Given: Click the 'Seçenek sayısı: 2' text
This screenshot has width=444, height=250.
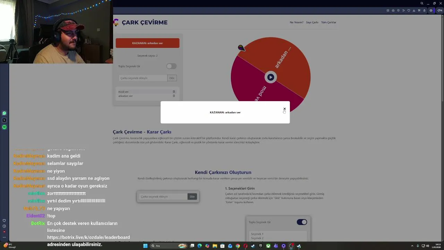Looking at the screenshot, I should click(147, 56).
